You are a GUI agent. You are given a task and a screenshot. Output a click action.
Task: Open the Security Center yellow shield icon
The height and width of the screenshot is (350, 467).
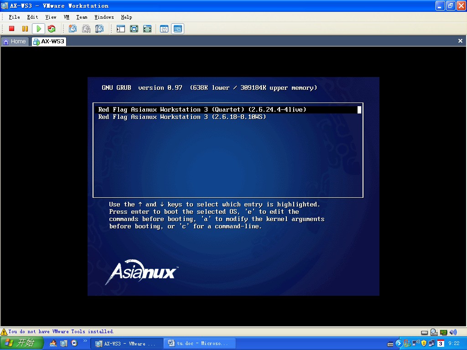click(424, 343)
